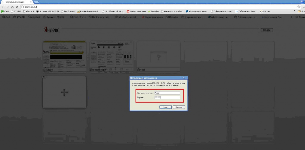The width and height of the screenshot is (305, 150).
Task: Open the Megaplan bookmark
Action: coord(153,12)
